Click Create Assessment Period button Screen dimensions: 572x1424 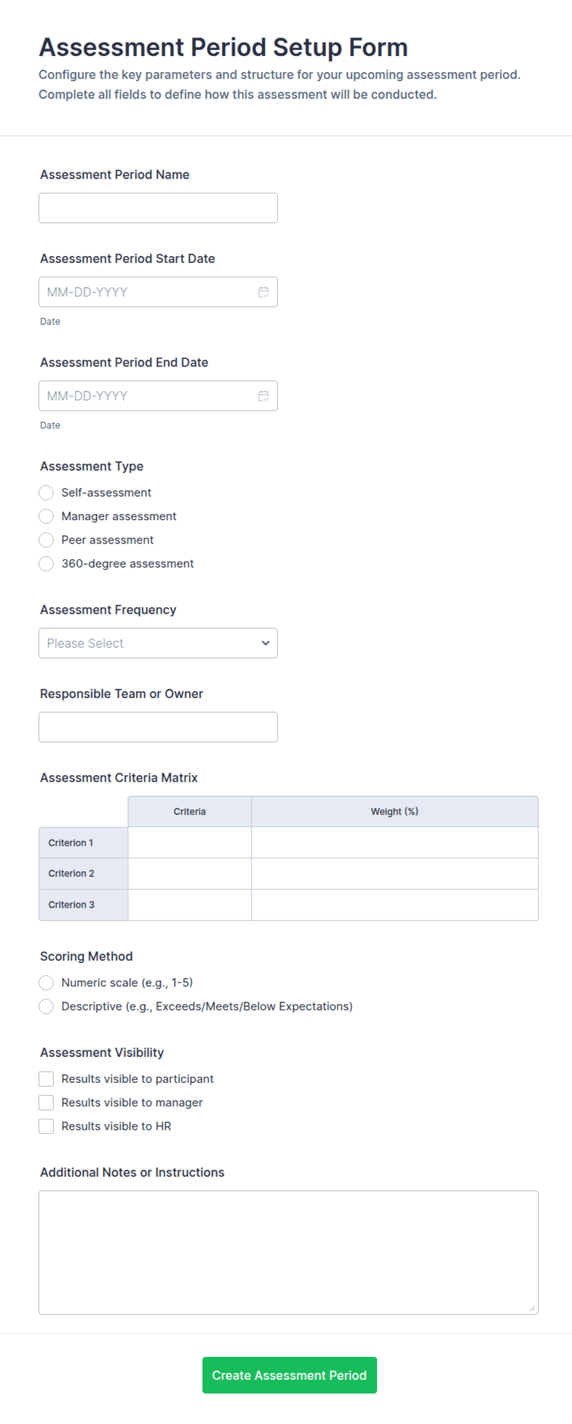tap(289, 1375)
